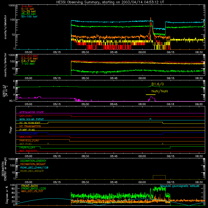Click the SC_TRANSMITTER flag label
The image size is (208, 208).
[x=30, y=126]
